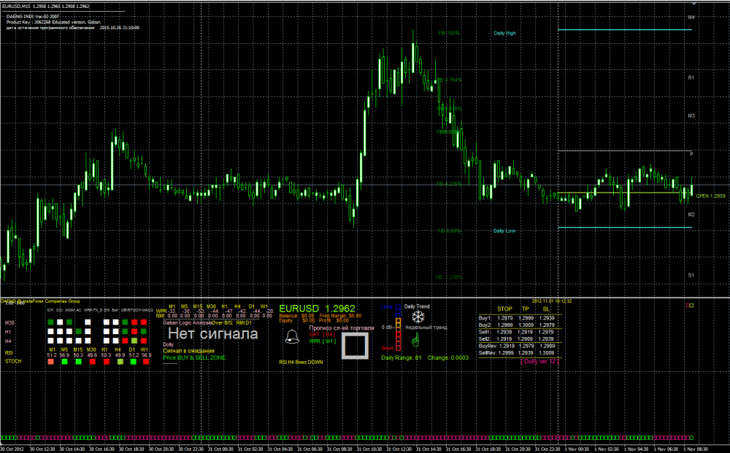Screen dimensions: 730x453
Task: Click the '[ Dolly ver.12 ]' label
Action: point(540,361)
